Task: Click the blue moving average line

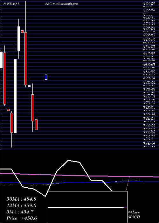Action: (x=79, y=182)
